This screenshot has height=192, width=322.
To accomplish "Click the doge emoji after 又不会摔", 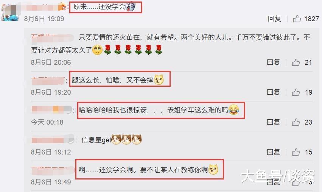I will tap(159, 80).
